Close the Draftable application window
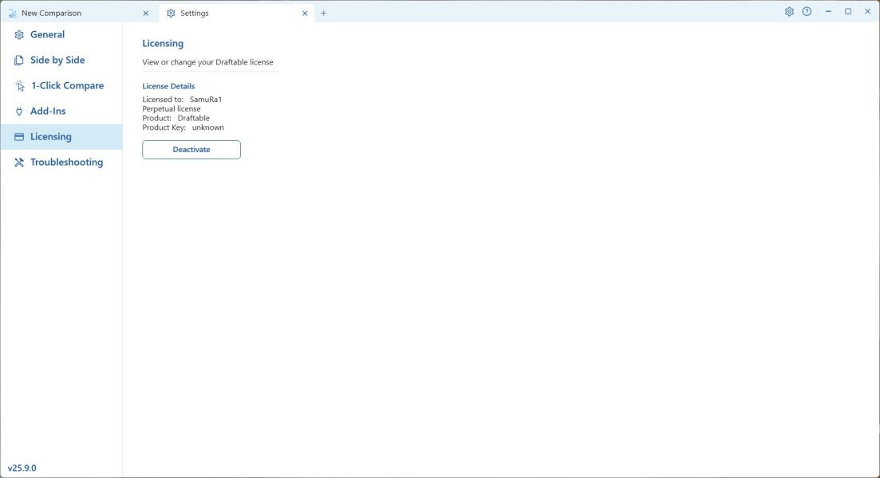This screenshot has height=478, width=880. click(x=868, y=12)
